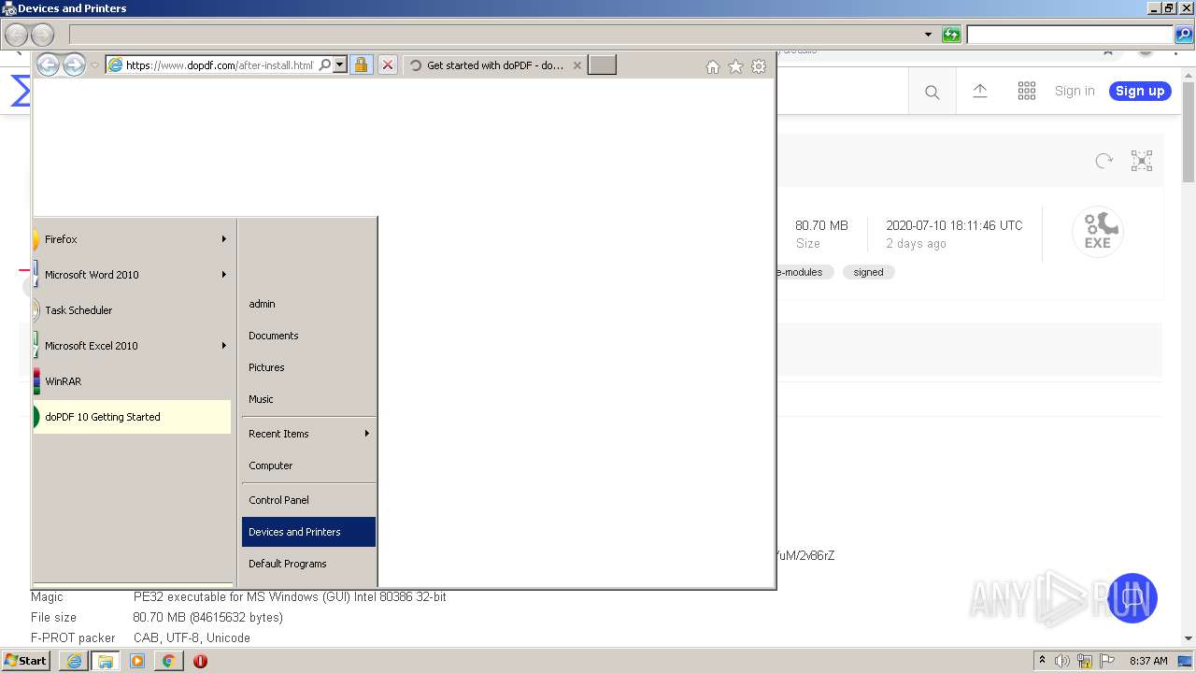Open Internet Explorer from the taskbar
Screen dimensions: 1196x673
73,661
